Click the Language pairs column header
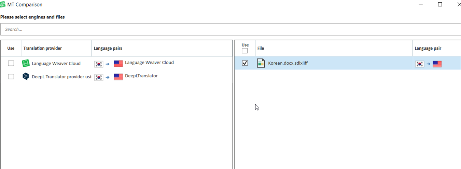 point(108,48)
